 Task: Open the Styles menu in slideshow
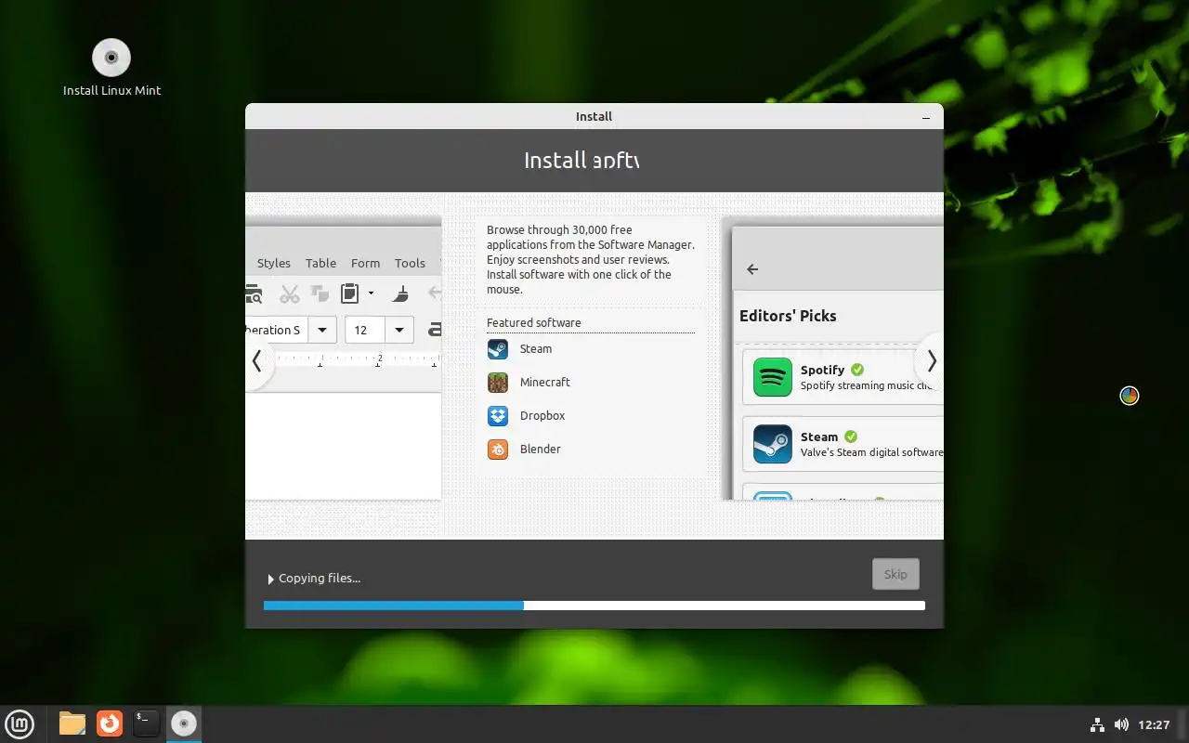click(x=273, y=263)
